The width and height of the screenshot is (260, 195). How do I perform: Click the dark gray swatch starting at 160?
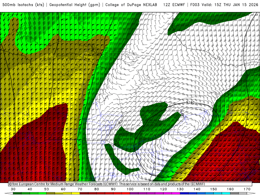tap(234, 193)
